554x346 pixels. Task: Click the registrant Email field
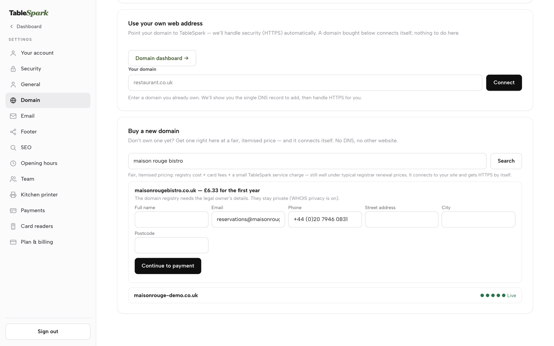248,220
